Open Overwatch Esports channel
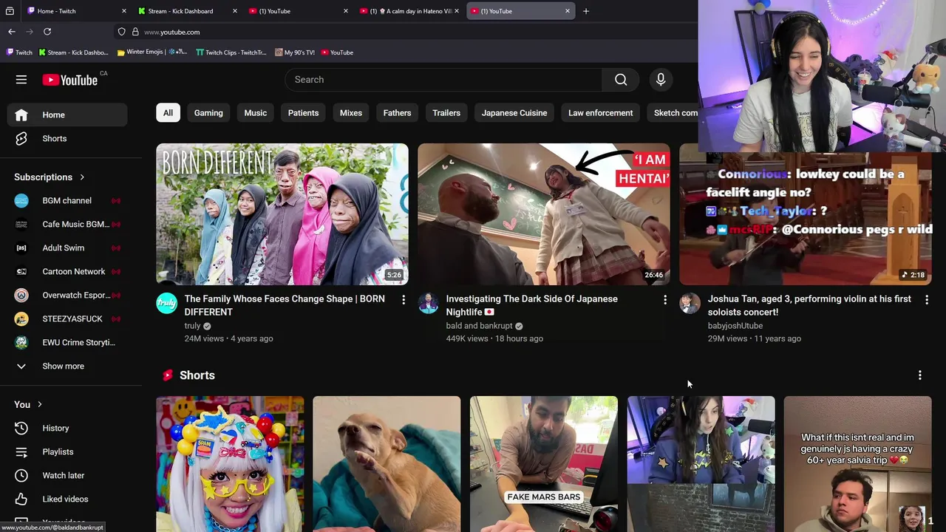The height and width of the screenshot is (532, 946). click(67, 295)
